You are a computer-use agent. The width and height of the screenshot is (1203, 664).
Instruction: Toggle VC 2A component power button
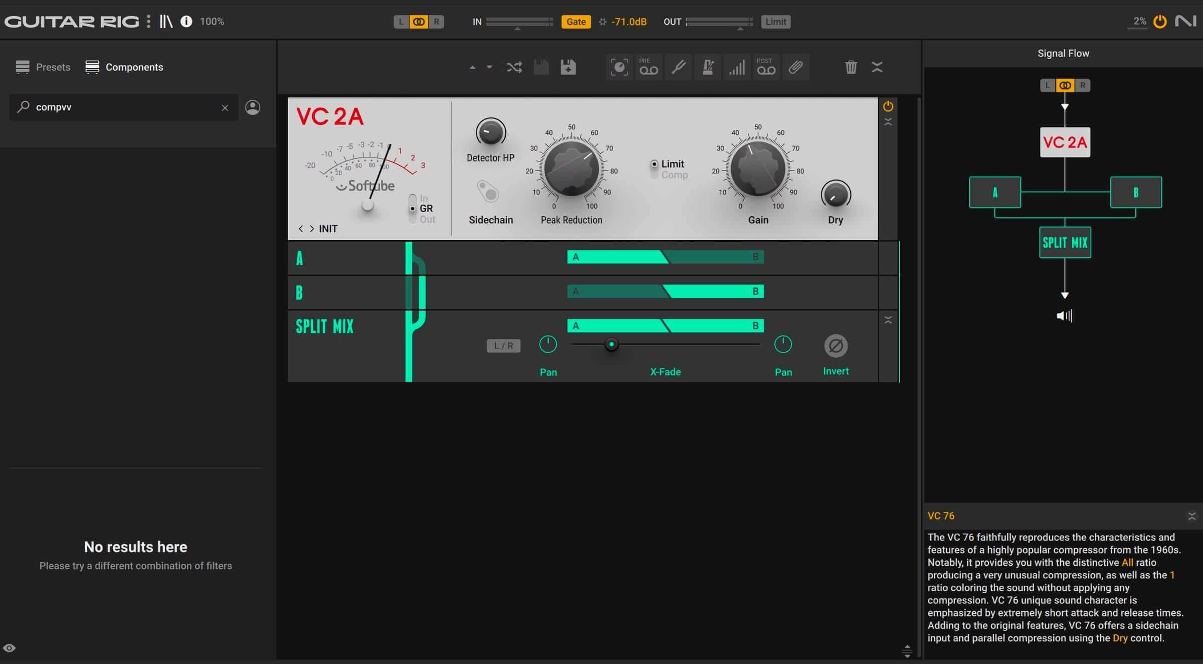click(x=888, y=106)
